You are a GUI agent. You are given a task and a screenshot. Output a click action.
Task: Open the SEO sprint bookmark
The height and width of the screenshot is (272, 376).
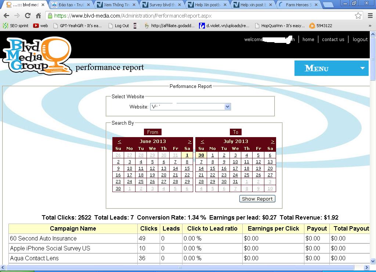(x=15, y=26)
